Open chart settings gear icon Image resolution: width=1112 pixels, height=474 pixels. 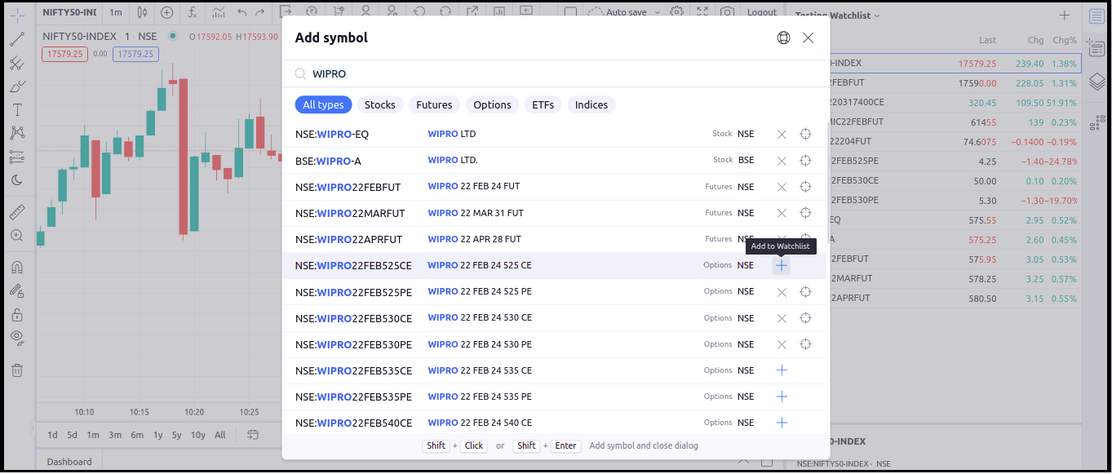click(x=676, y=12)
